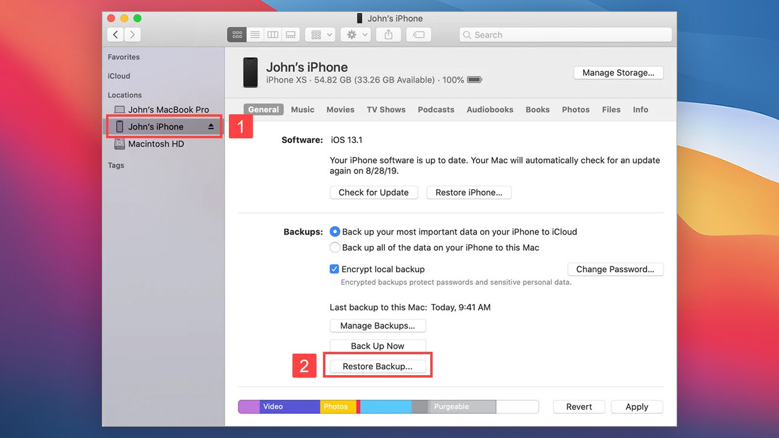Switch to gallery view in toolbar
The image size is (779, 438).
(291, 35)
